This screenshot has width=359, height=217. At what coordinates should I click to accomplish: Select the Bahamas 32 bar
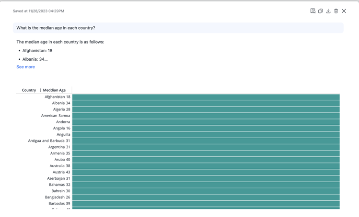(x=206, y=184)
